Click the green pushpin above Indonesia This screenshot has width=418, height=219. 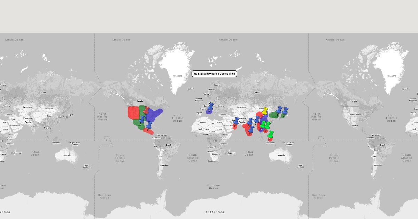(x=271, y=134)
